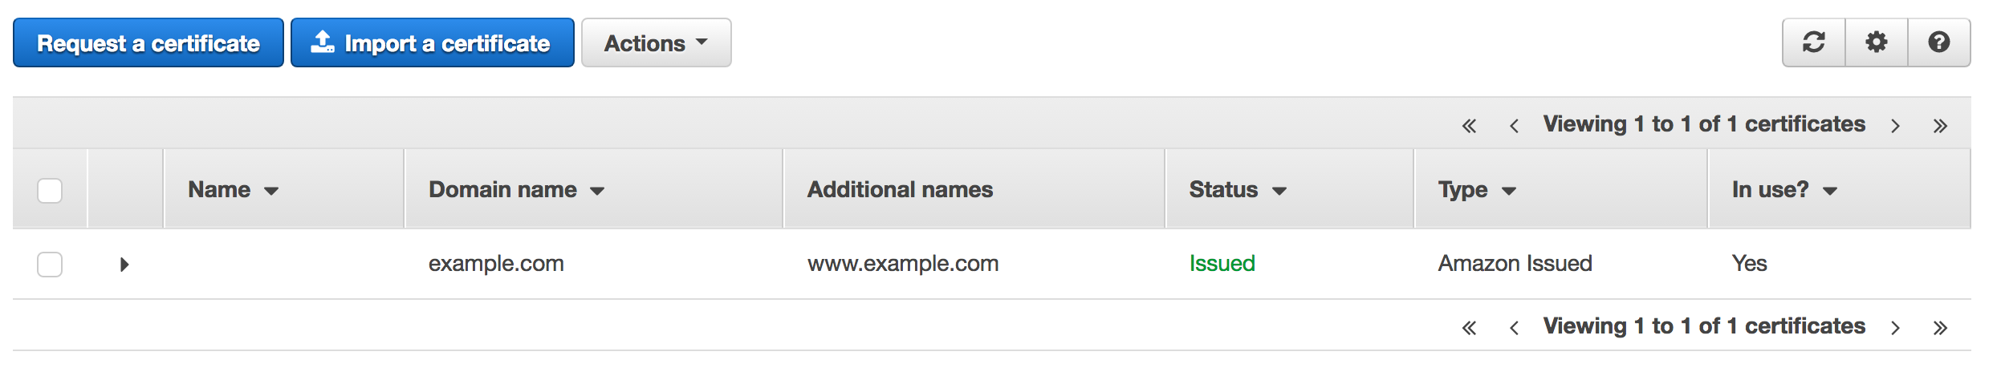Go to next page in bottom pagination
1997x380 pixels.
pos(1895,328)
